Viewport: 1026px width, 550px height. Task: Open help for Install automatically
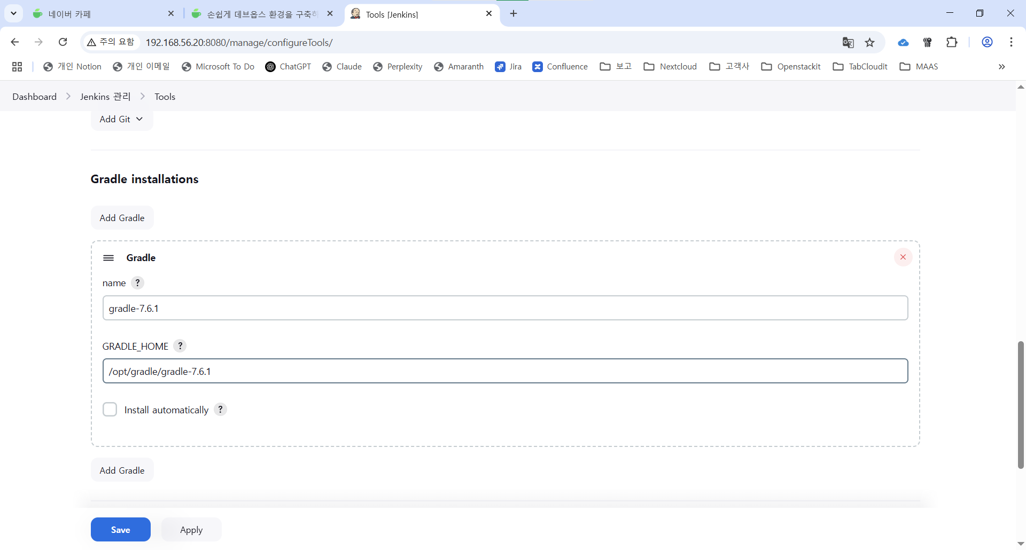[220, 410]
